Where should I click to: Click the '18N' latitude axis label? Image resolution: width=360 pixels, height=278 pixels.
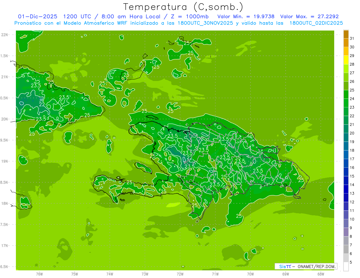pos(5,203)
